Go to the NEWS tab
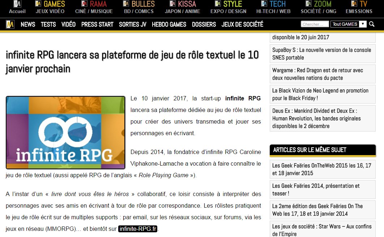The height and width of the screenshot is (237, 384). 28,24
